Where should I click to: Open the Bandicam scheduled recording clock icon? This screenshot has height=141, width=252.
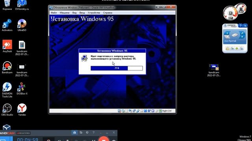[x=87, y=132]
